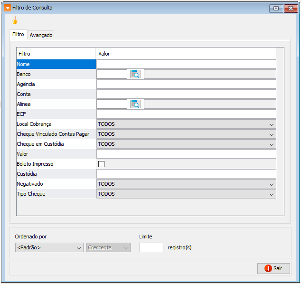
Task: Click the Limite registros input field
Action: click(x=151, y=247)
